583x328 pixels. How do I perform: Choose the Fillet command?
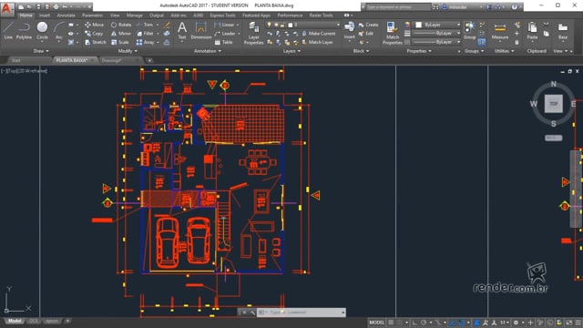145,34
